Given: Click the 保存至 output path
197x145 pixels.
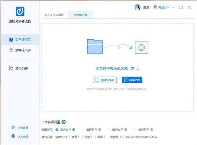Looking at the screenshot, I should coord(134,137).
